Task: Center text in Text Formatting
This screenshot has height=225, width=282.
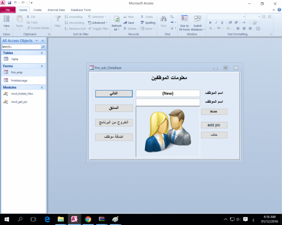Action: pyautogui.click(x=244, y=28)
